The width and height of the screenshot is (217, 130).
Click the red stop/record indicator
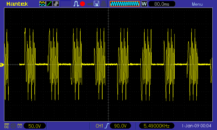pyautogui.click(x=82, y=4)
